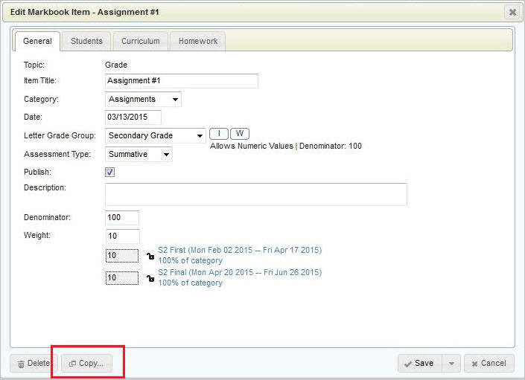Click into the Item Title field
This screenshot has width=525, height=380.
click(x=181, y=81)
